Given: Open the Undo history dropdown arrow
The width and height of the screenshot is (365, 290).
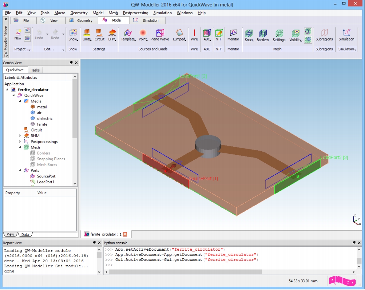Looking at the screenshot, I should coord(47,34).
